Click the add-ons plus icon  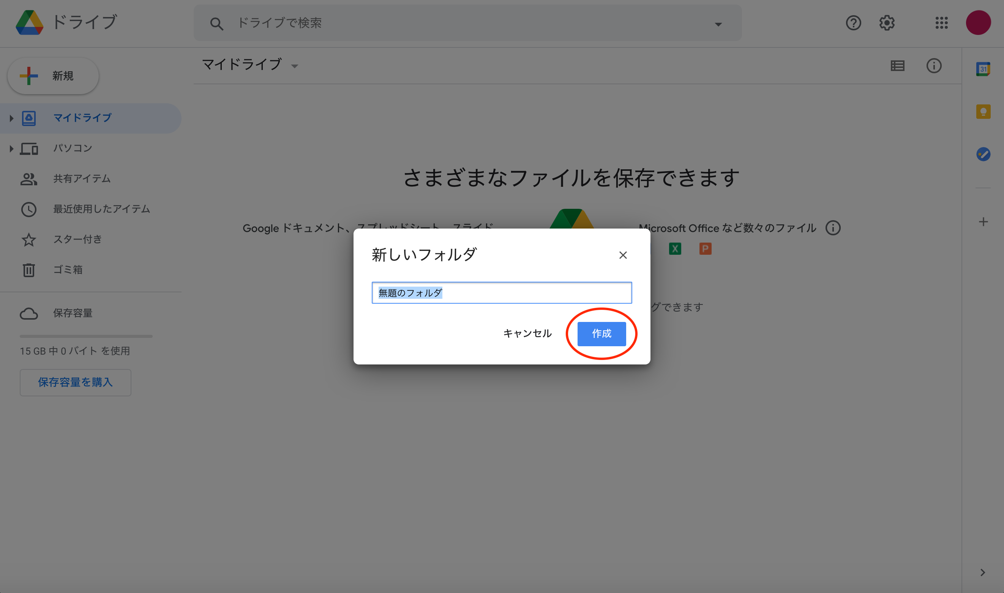pos(983,222)
